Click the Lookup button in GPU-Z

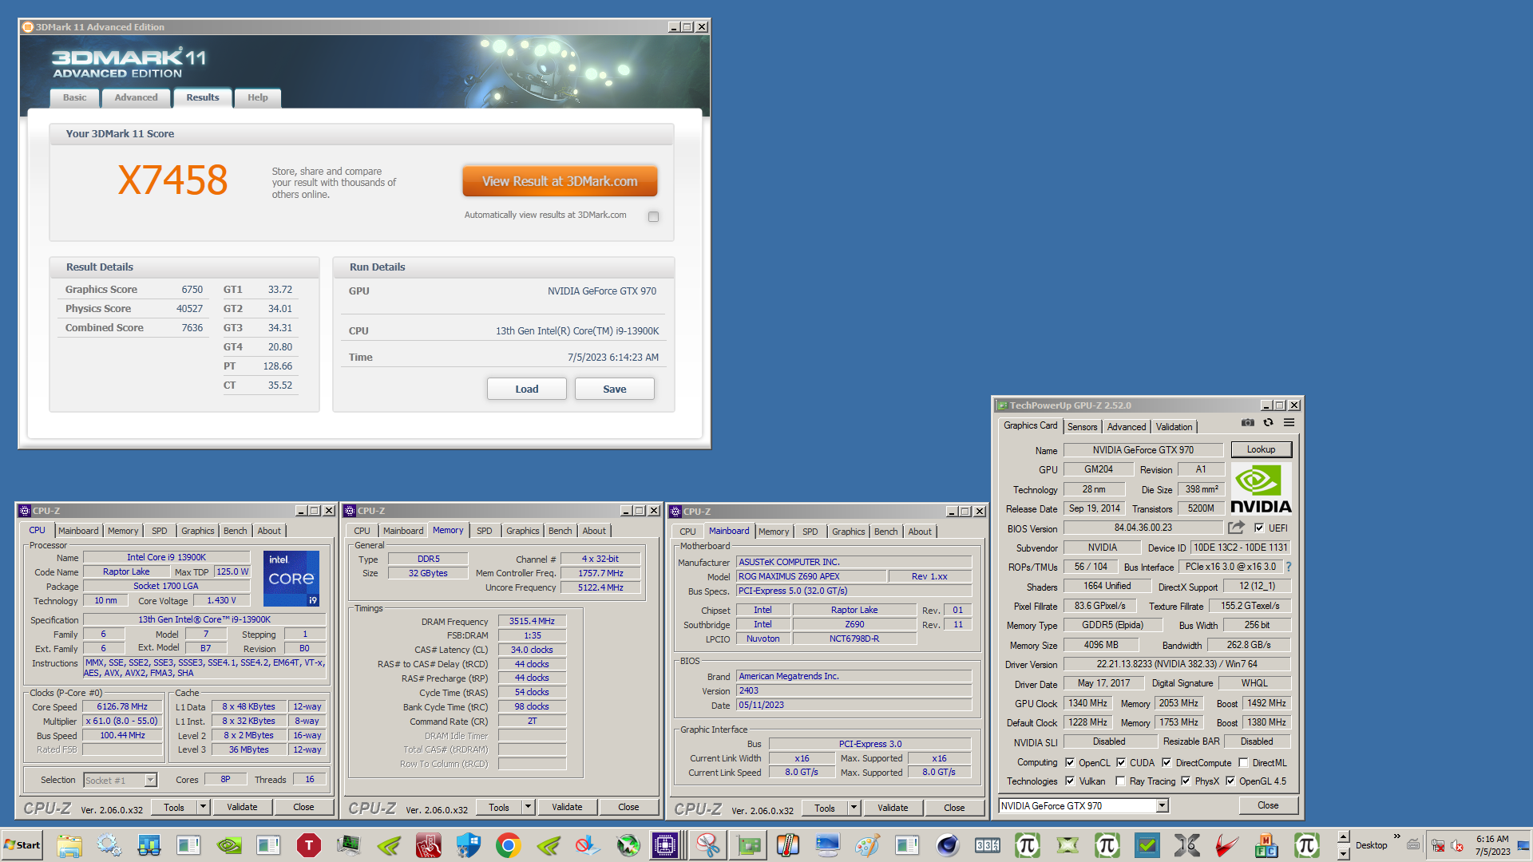pos(1262,449)
